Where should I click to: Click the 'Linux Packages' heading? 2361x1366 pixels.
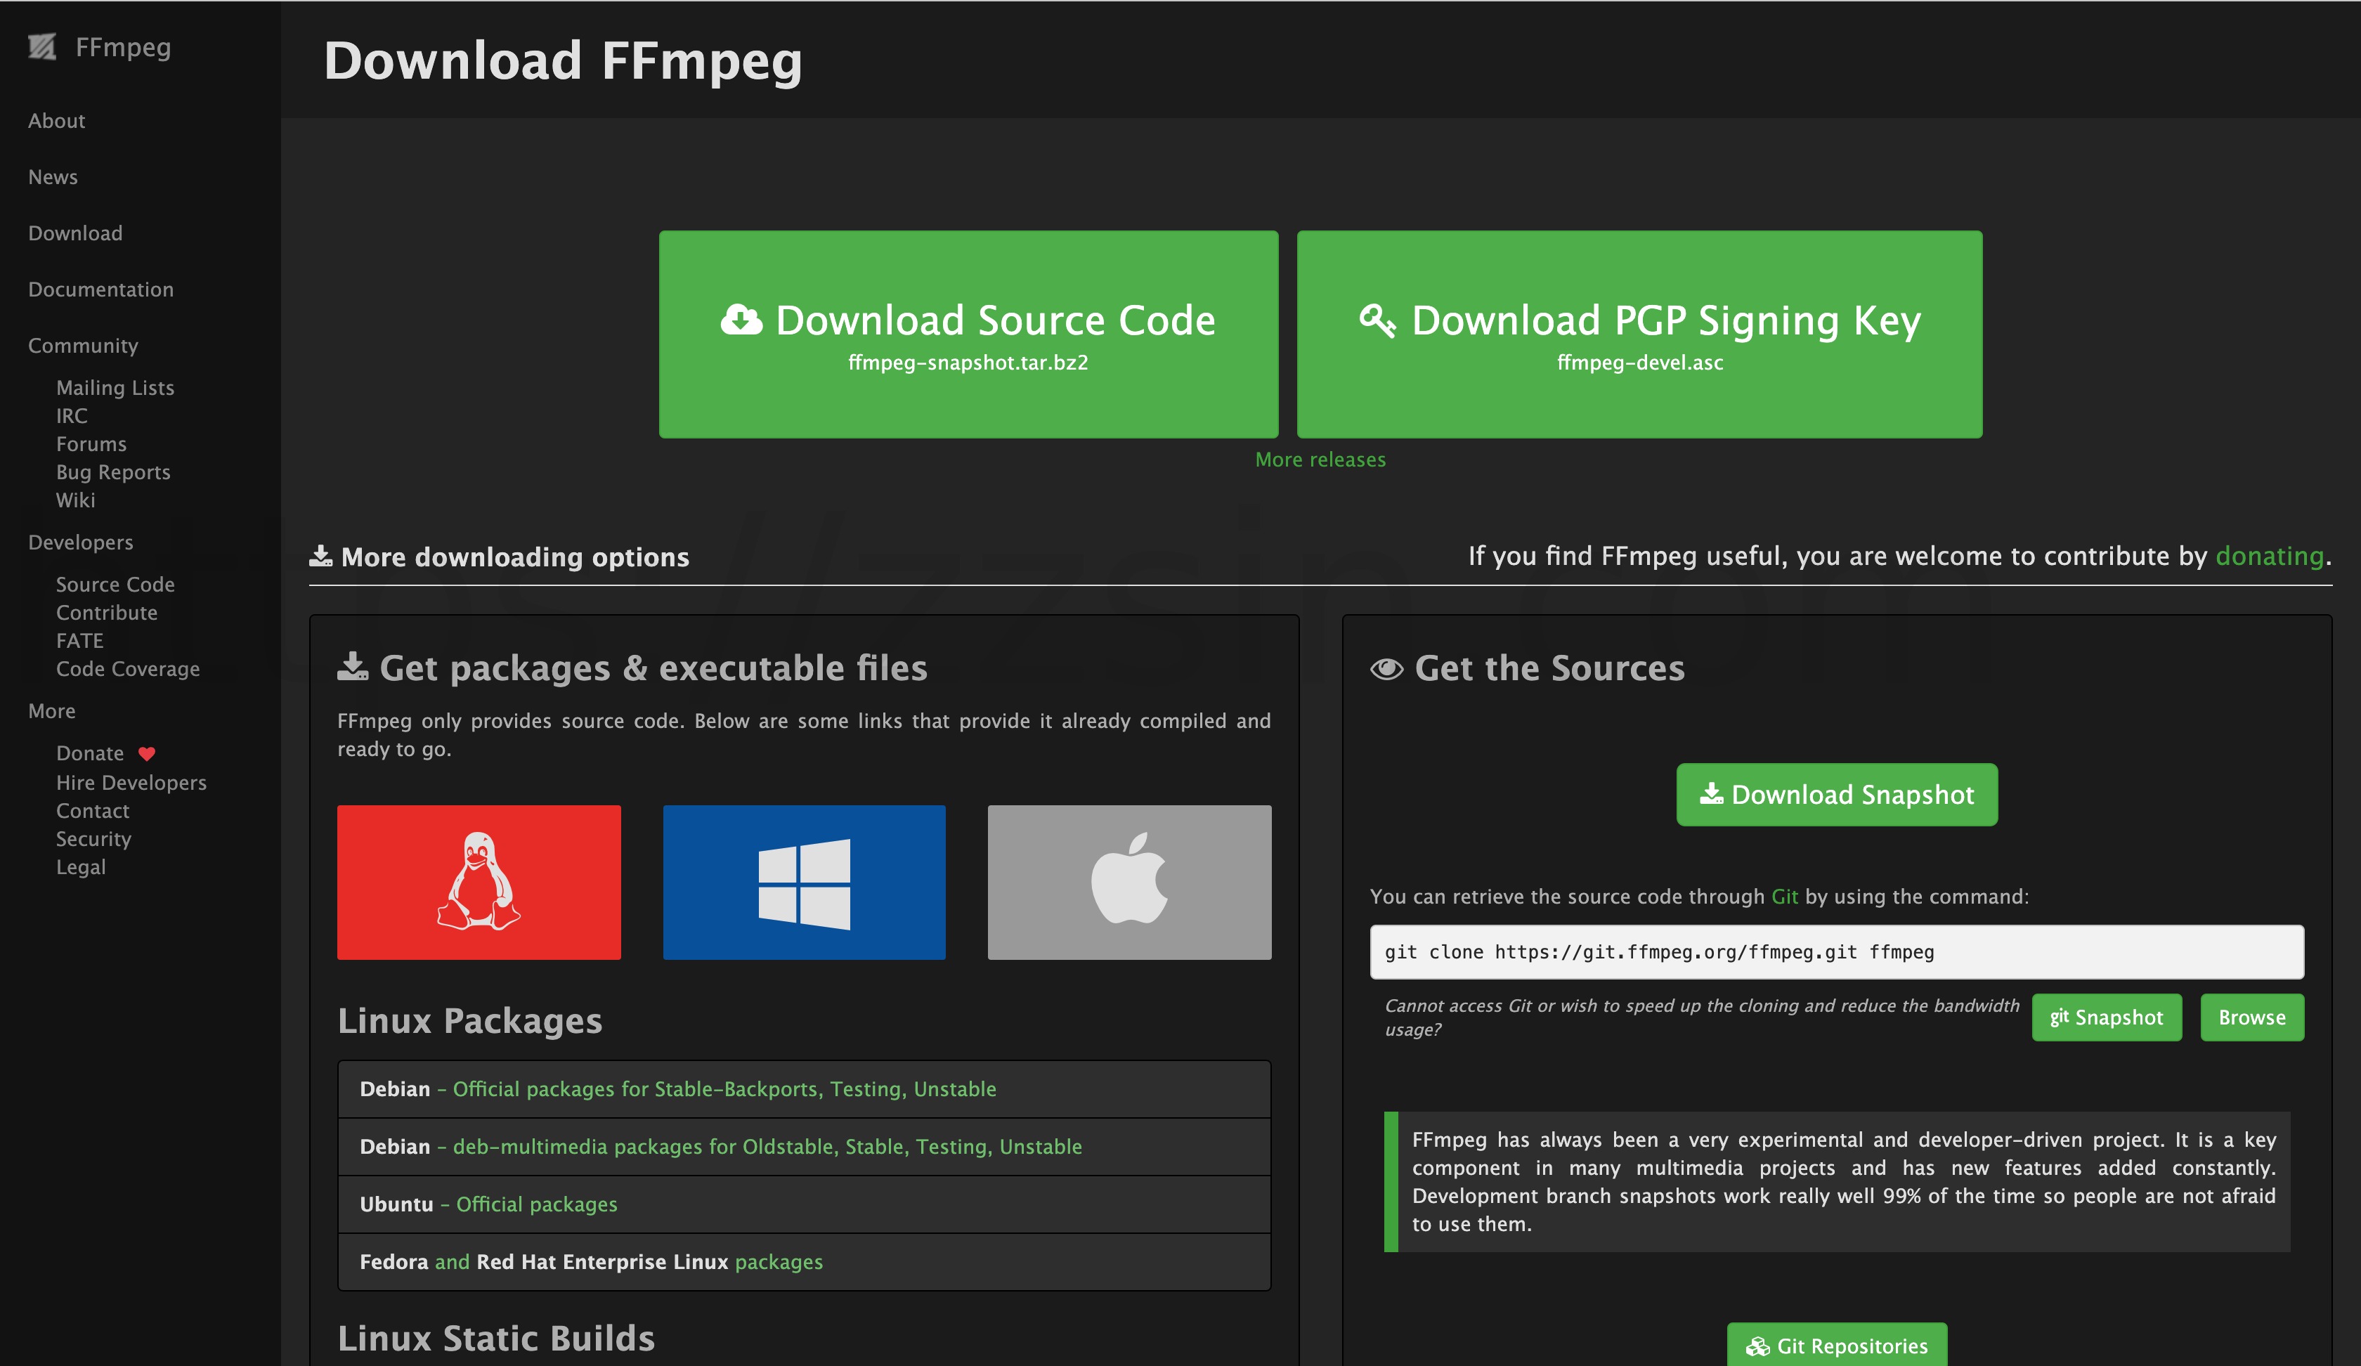(469, 1020)
